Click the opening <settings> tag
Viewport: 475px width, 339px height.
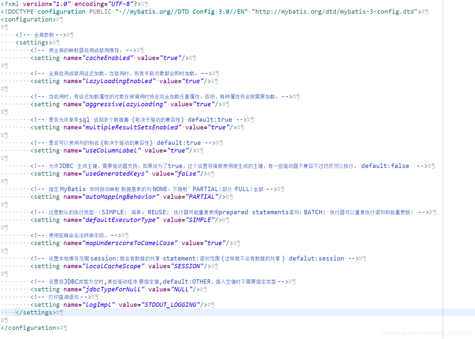pos(34,43)
